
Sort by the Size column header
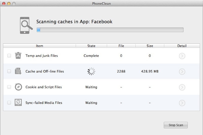point(150,46)
